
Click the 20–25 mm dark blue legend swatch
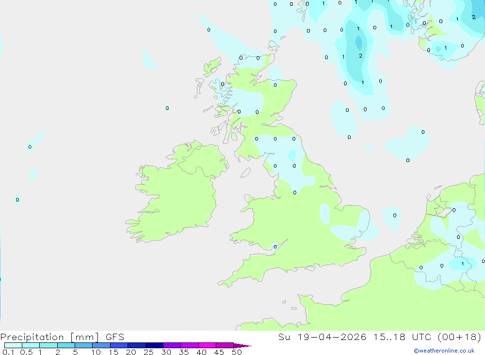pyautogui.click(x=137, y=345)
